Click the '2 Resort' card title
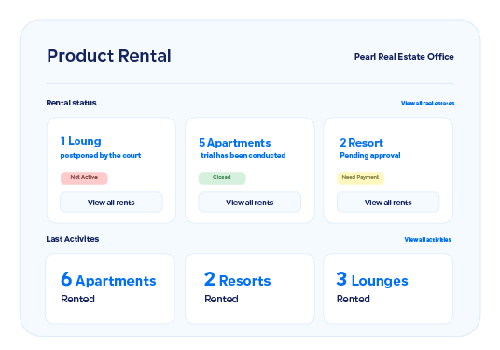This screenshot has height=350, width=500. tap(361, 143)
